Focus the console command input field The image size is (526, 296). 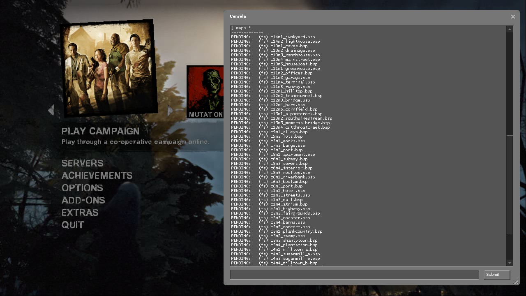coord(354,275)
